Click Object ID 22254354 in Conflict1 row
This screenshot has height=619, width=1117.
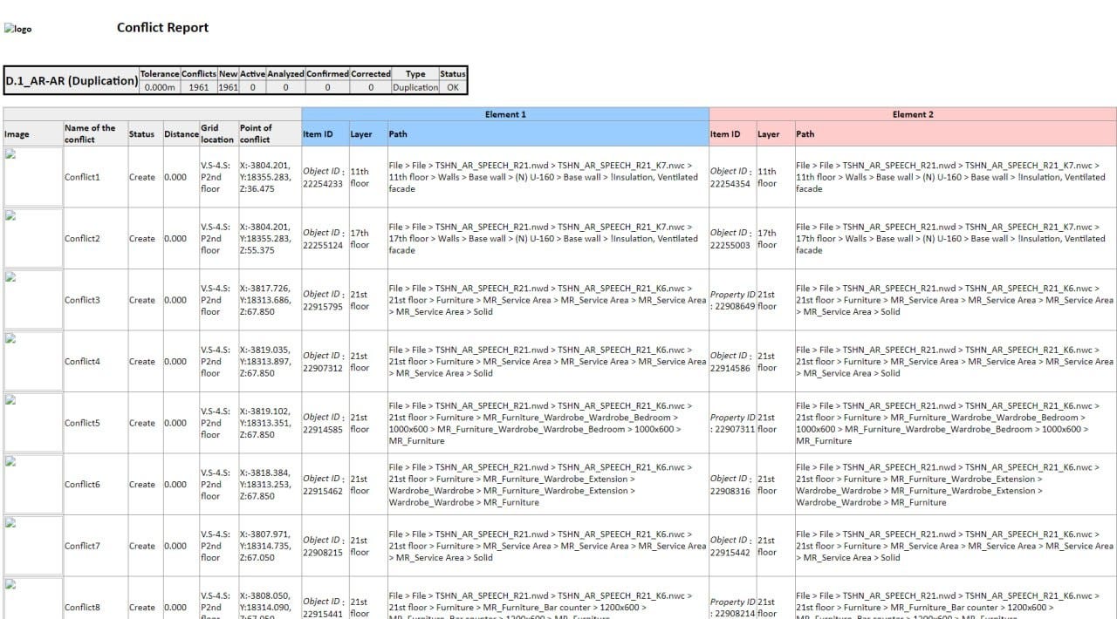[x=731, y=177]
